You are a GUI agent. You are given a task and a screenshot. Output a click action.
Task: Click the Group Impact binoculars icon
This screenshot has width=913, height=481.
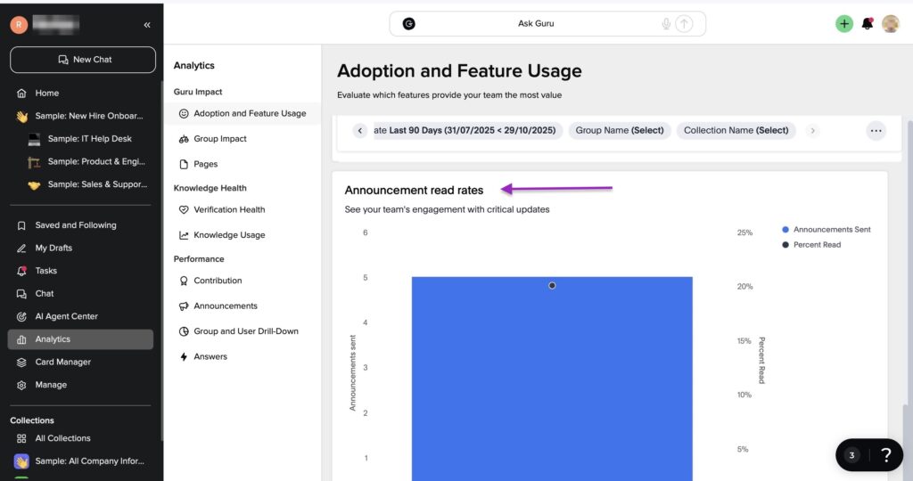pyautogui.click(x=184, y=139)
